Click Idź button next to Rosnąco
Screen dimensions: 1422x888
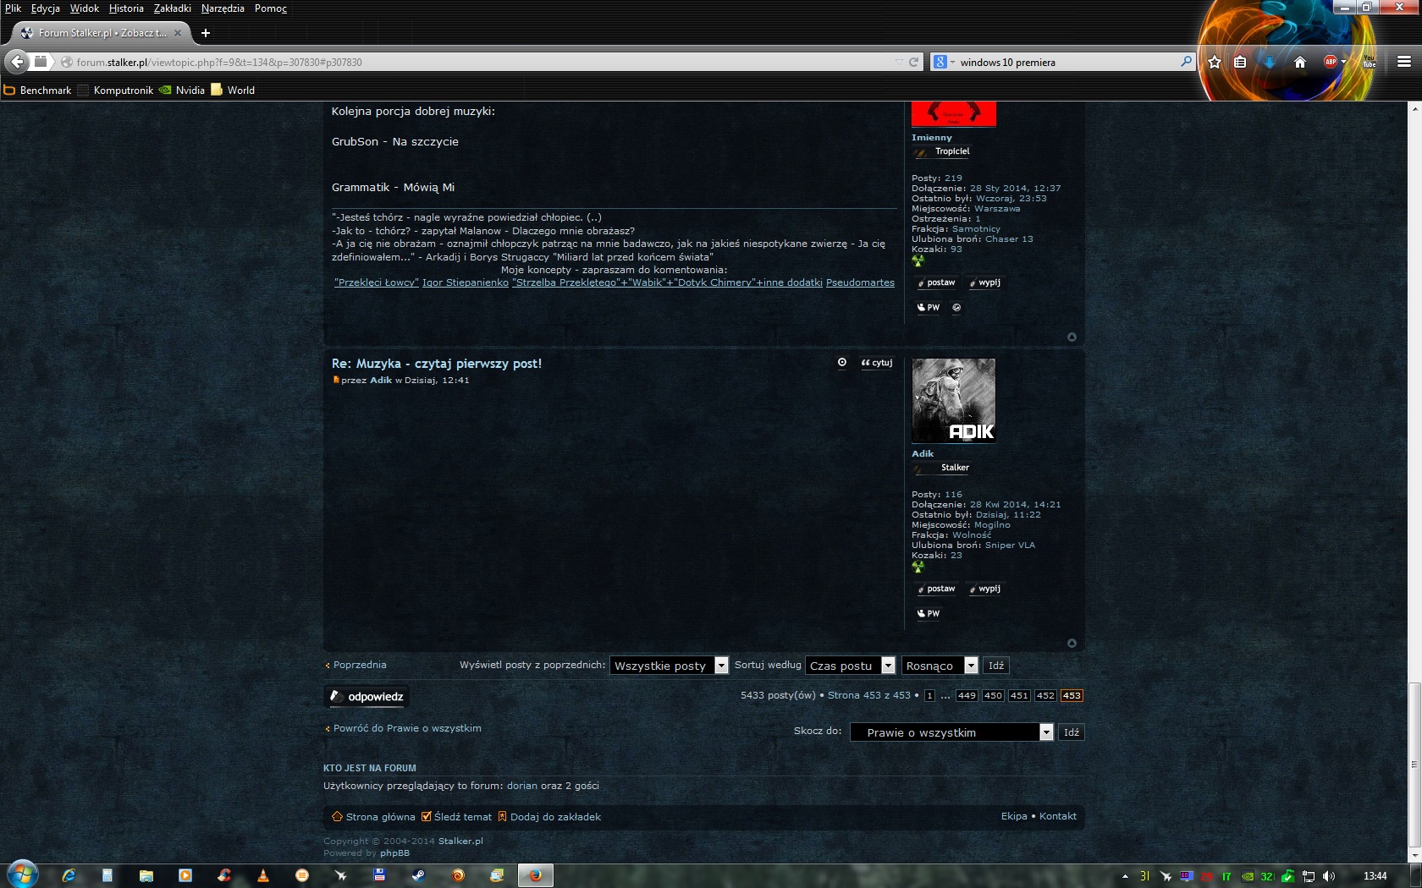pos(996,666)
